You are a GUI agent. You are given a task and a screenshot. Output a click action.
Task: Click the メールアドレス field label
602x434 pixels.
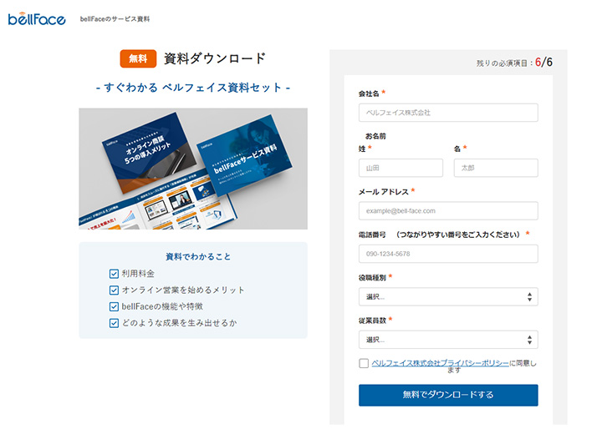pyautogui.click(x=384, y=192)
